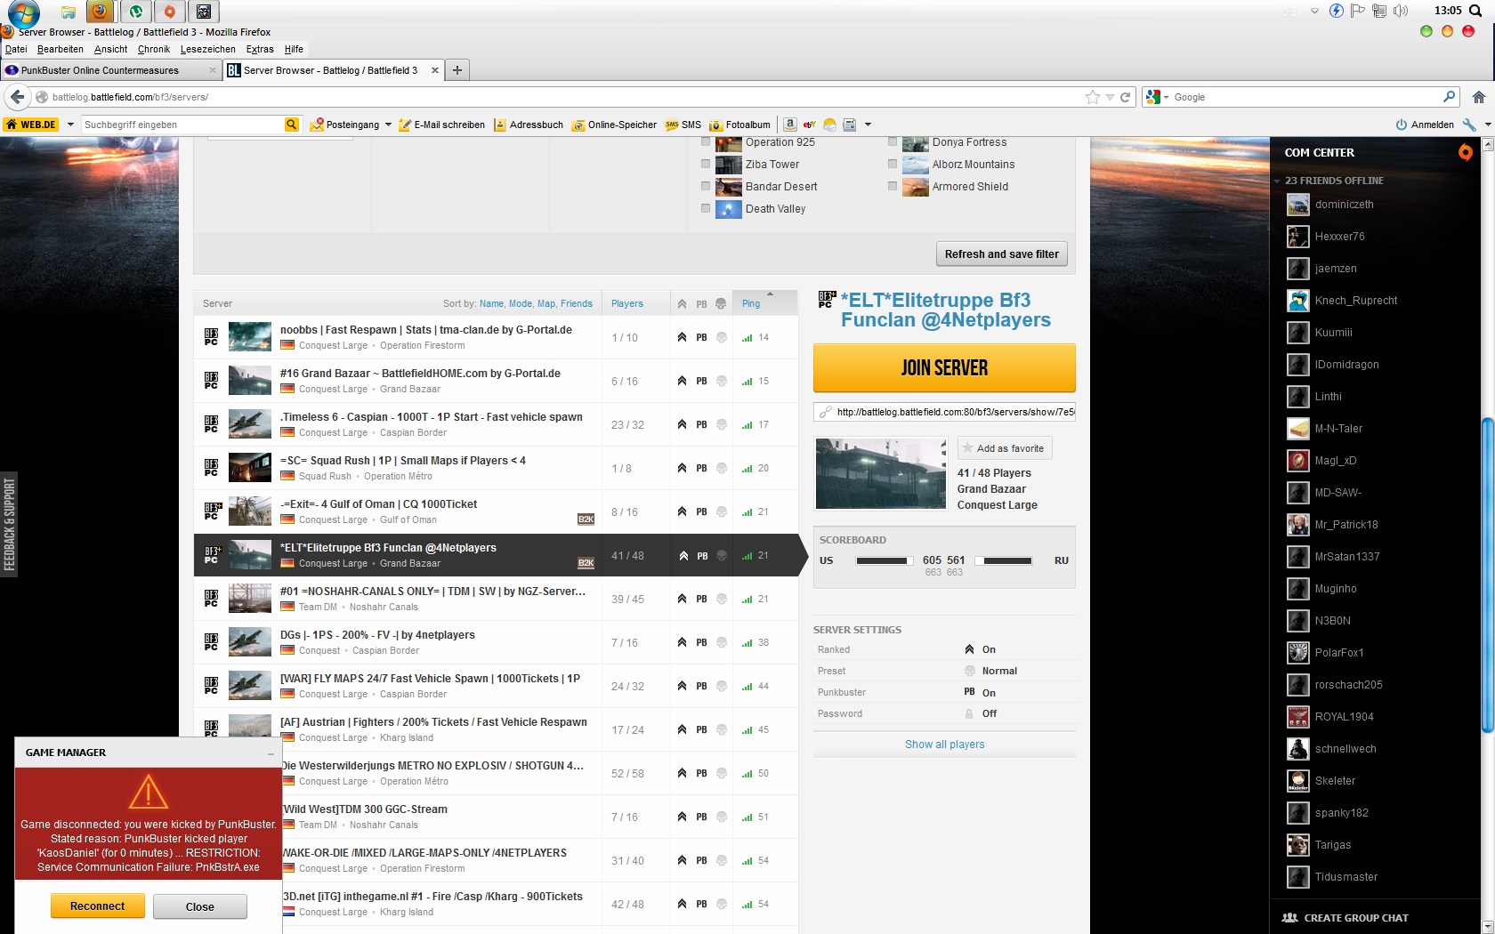The height and width of the screenshot is (934, 1495).
Task: Open the Lesezeichen menu
Action: click(208, 50)
